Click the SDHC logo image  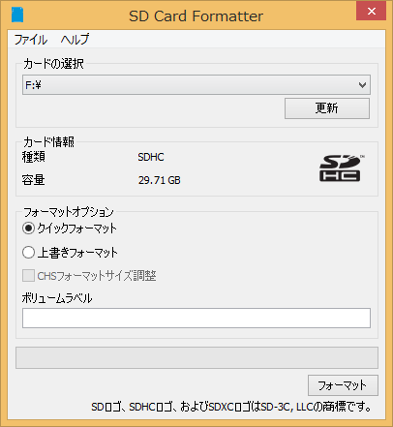341,168
